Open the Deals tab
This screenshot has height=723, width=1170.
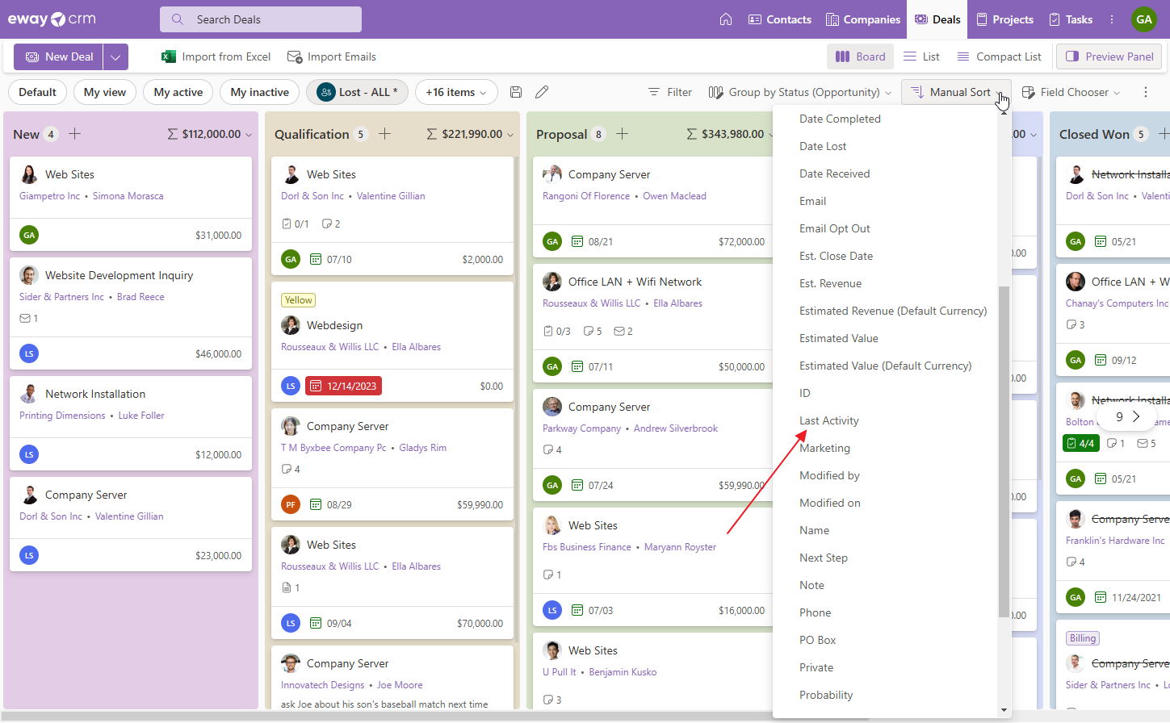pos(937,19)
